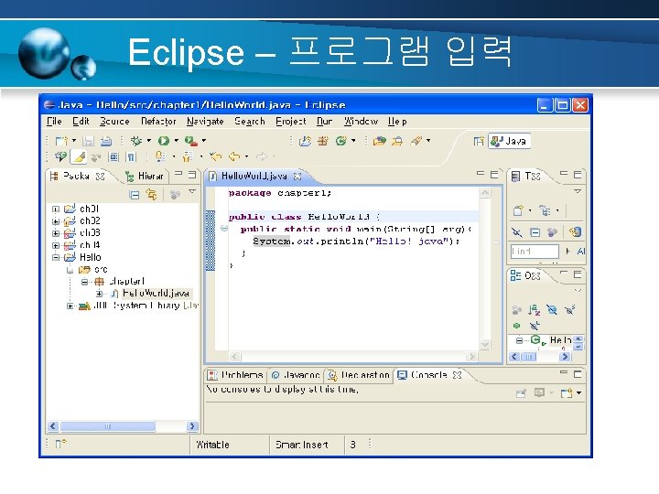This screenshot has height=494, width=659.
Task: Select HelloWorld.java in Package Explorer
Action: click(156, 294)
